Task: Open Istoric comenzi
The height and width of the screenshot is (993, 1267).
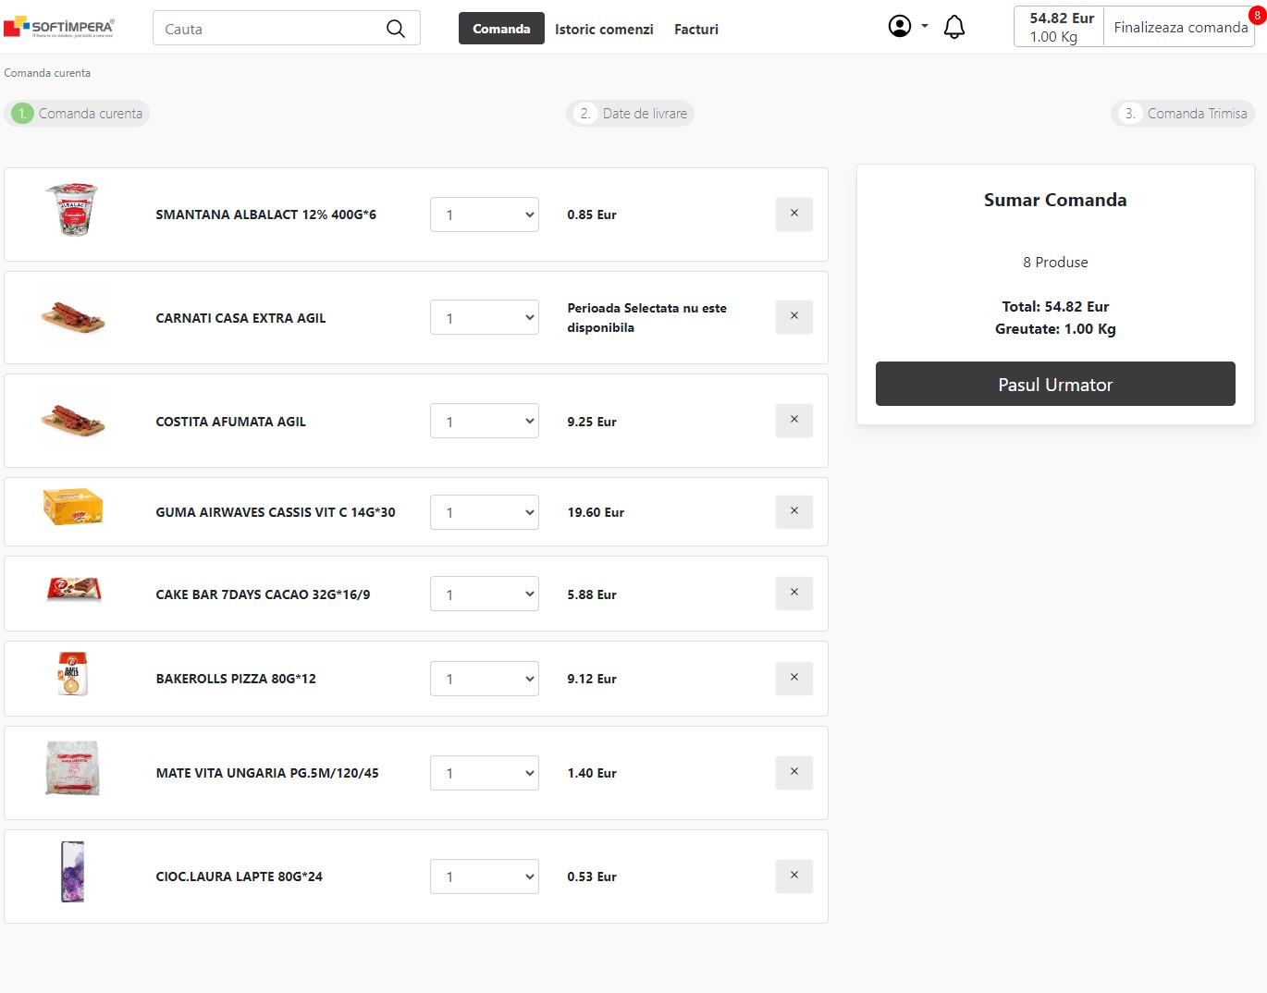Action: [x=604, y=30]
